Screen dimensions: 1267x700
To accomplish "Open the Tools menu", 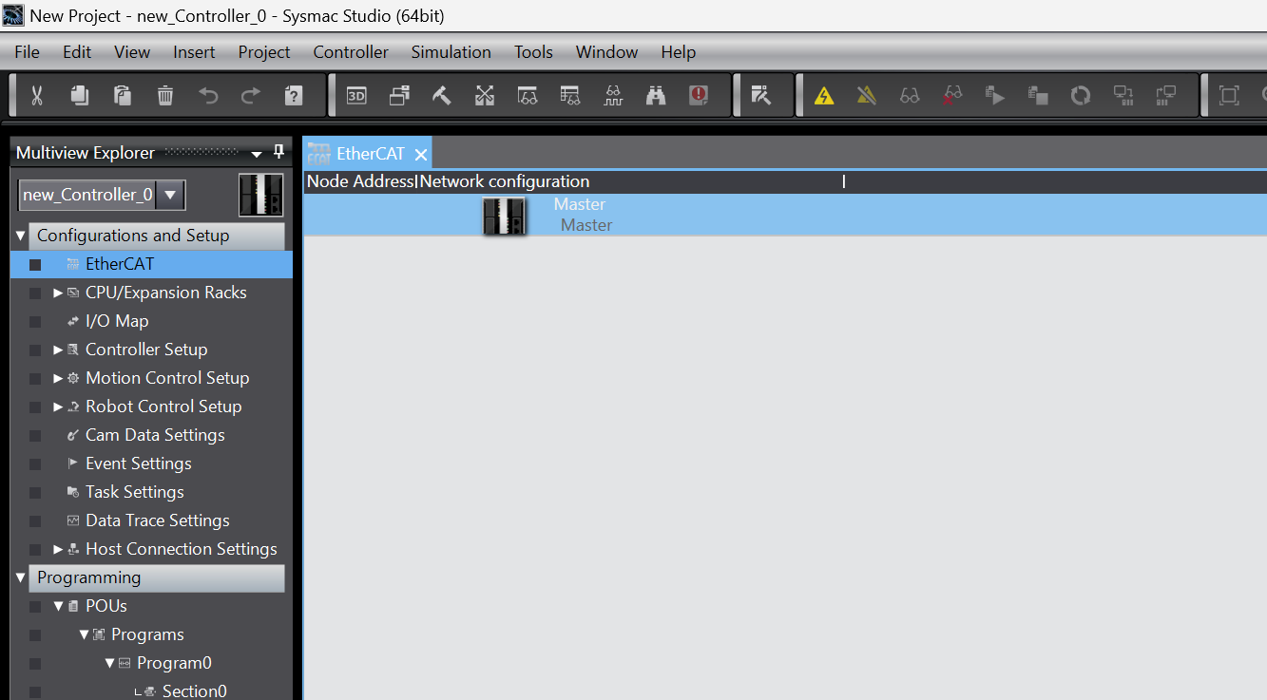I will point(533,52).
